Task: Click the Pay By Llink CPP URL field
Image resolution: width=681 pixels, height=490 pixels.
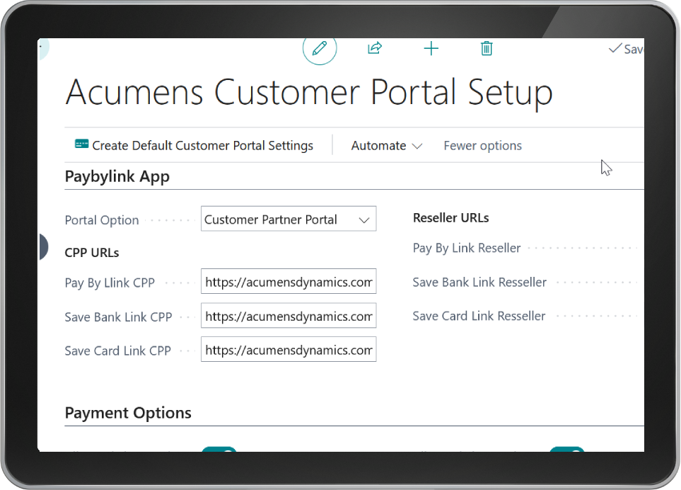Action: point(289,282)
